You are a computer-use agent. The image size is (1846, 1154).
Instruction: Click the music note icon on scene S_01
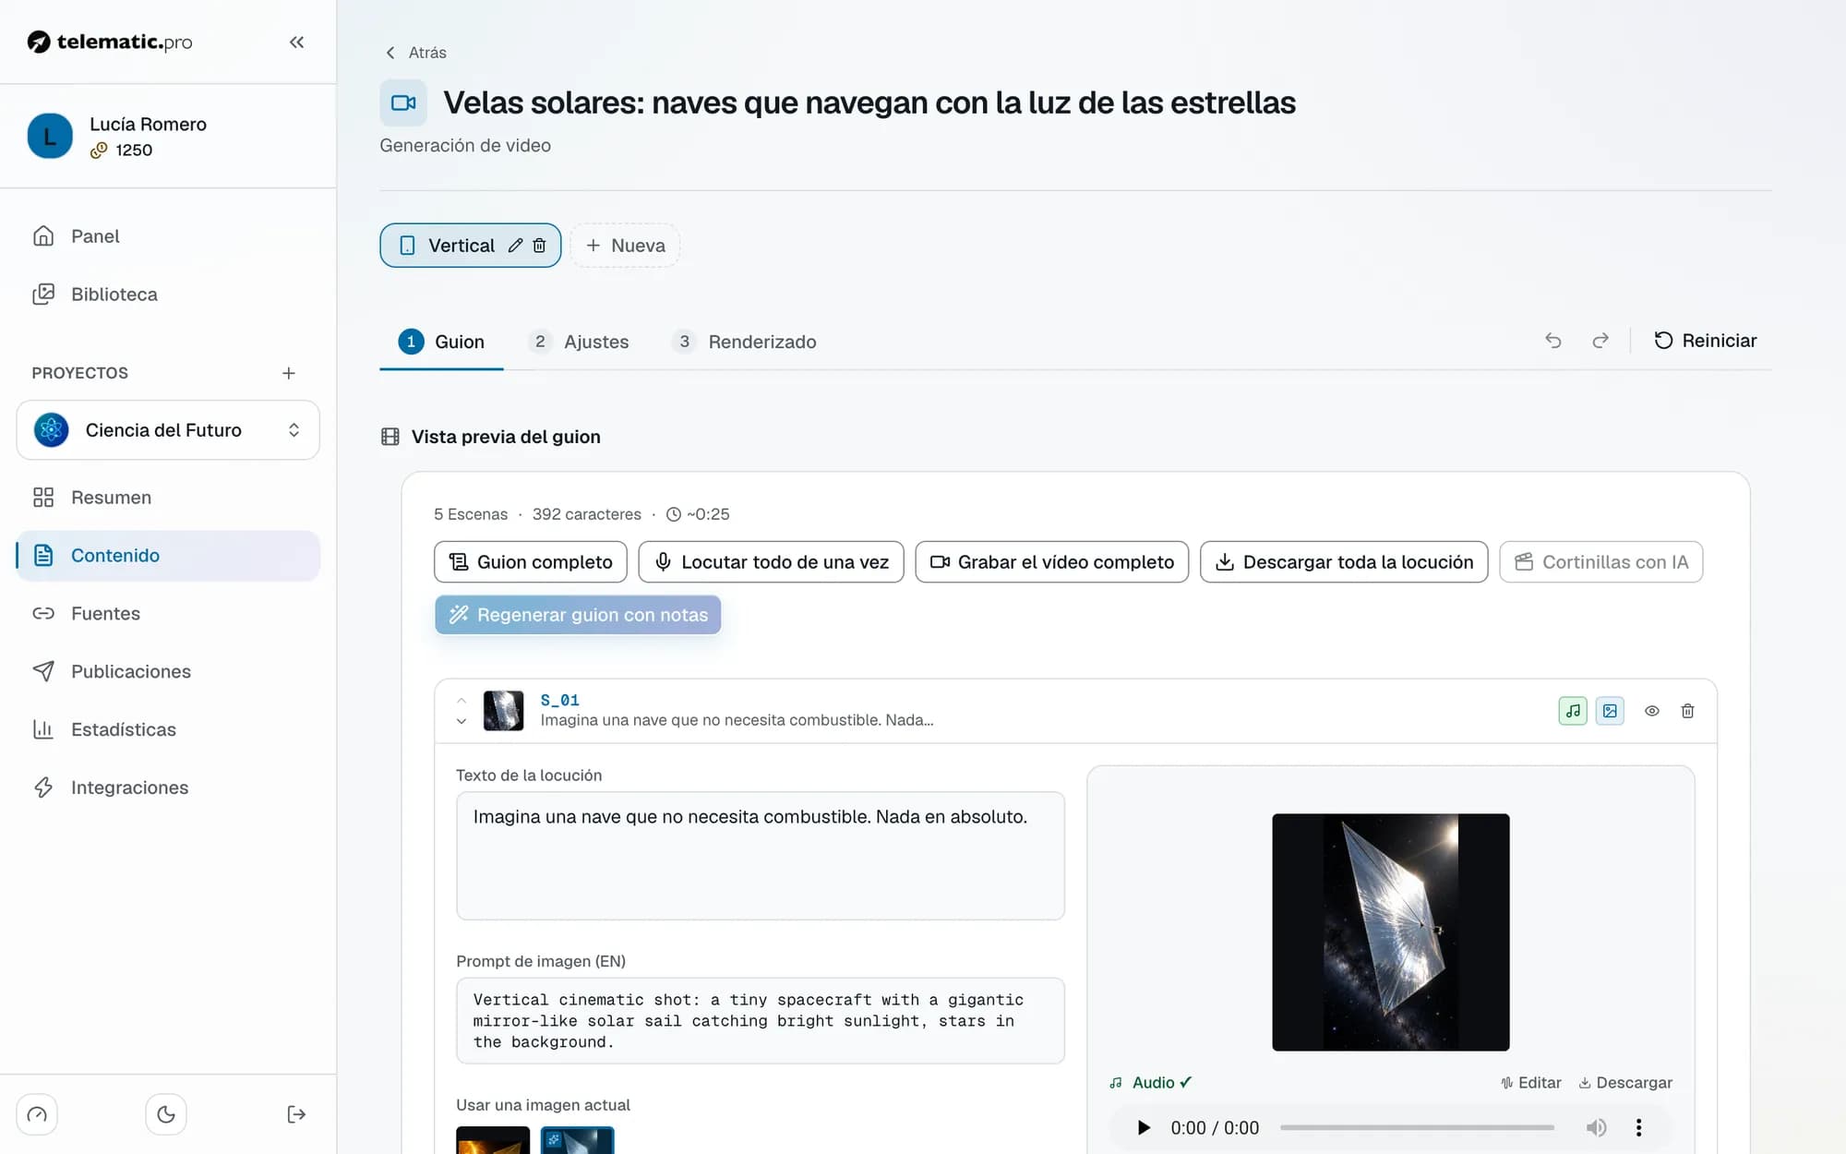pos(1573,711)
